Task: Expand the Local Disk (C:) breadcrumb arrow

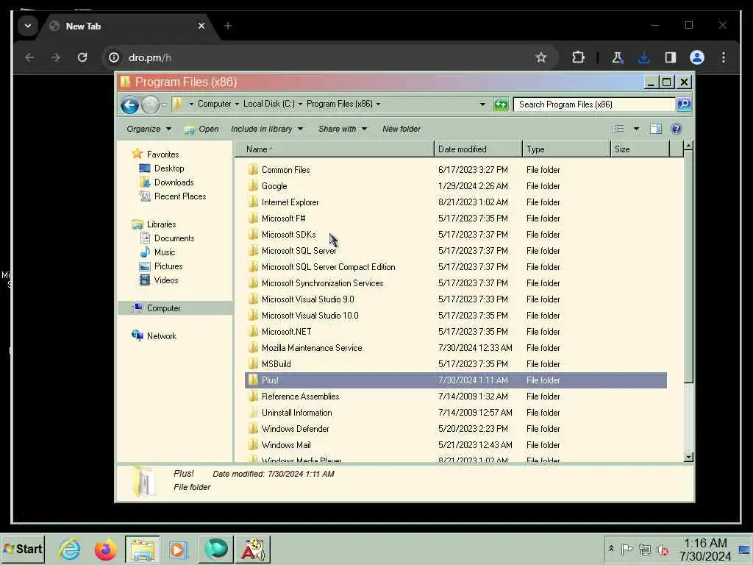Action: [x=300, y=104]
